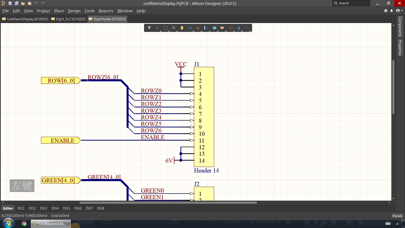Select the place harness tool
Screen dimensions: 405x228
coord(206,28)
